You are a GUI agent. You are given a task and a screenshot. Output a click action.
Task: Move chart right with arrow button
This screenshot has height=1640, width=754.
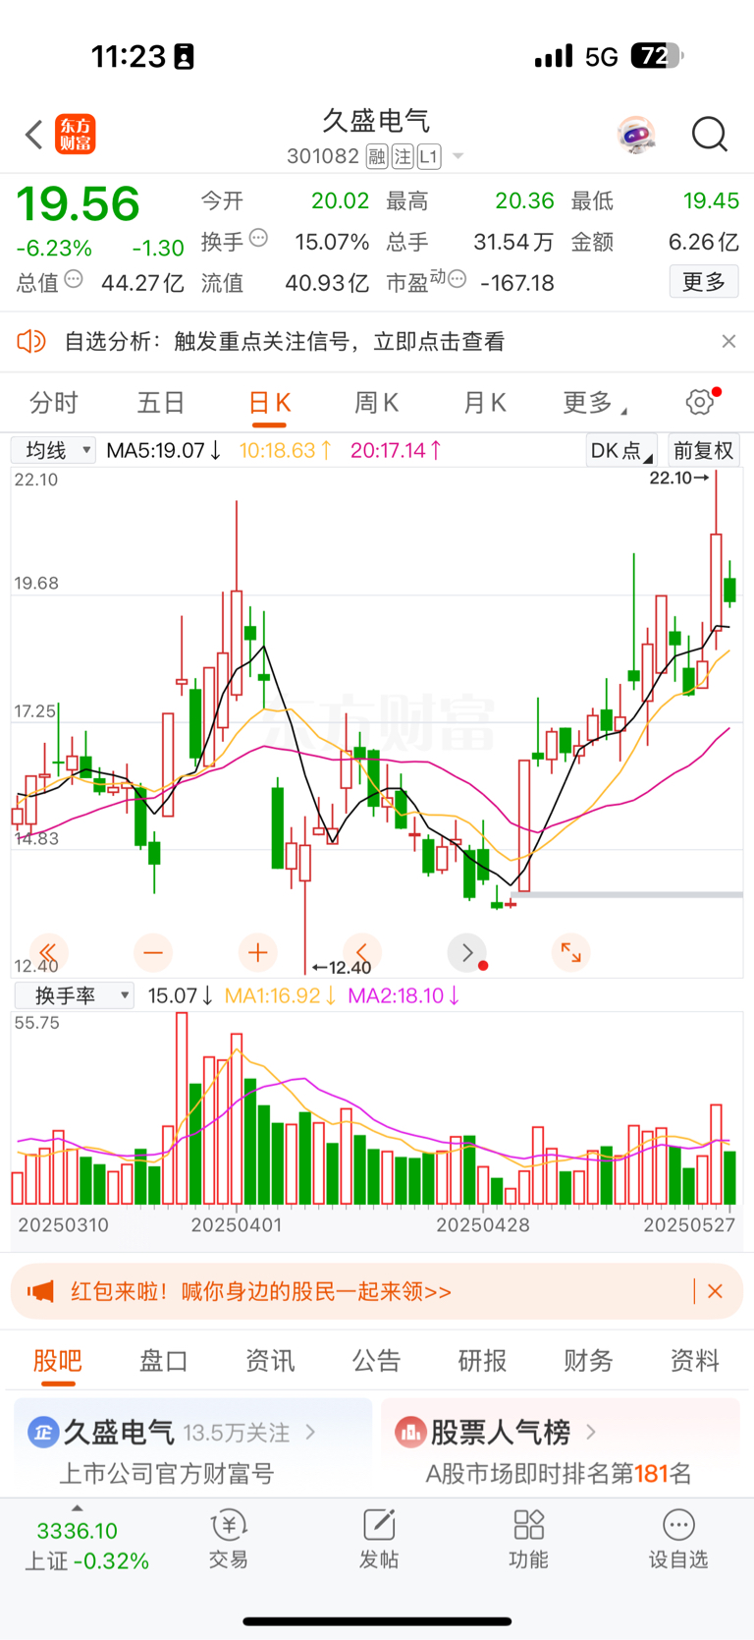[x=467, y=952]
